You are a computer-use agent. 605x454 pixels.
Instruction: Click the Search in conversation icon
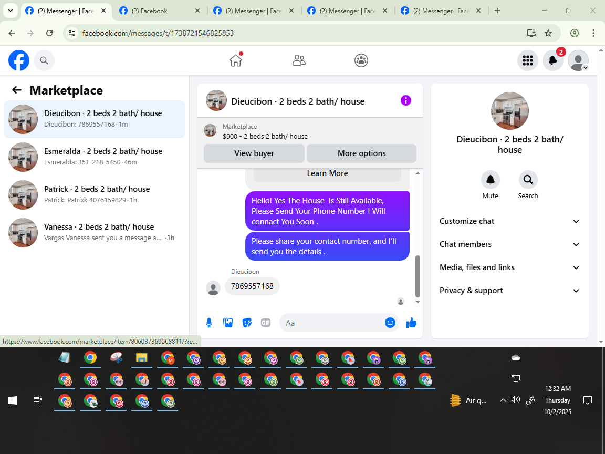(x=528, y=180)
